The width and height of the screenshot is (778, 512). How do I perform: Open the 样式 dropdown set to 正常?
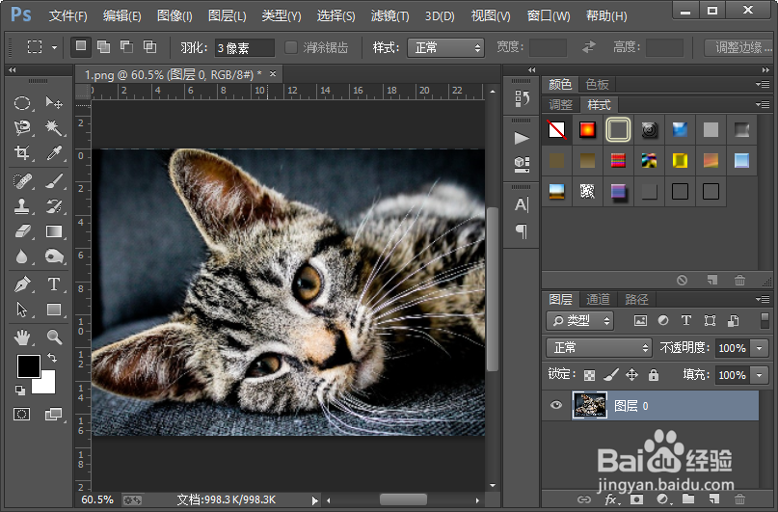pos(445,48)
